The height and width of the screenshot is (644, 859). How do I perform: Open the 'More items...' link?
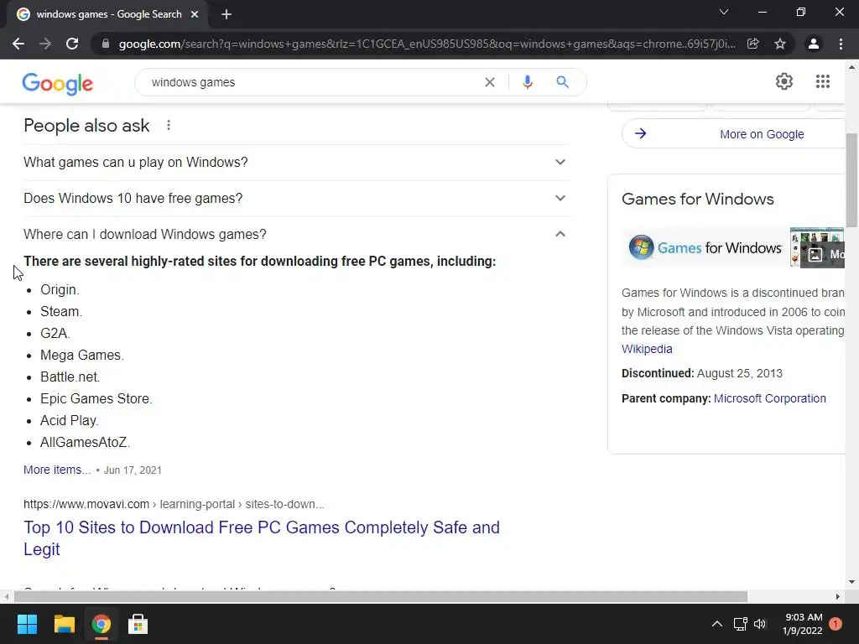click(x=57, y=470)
